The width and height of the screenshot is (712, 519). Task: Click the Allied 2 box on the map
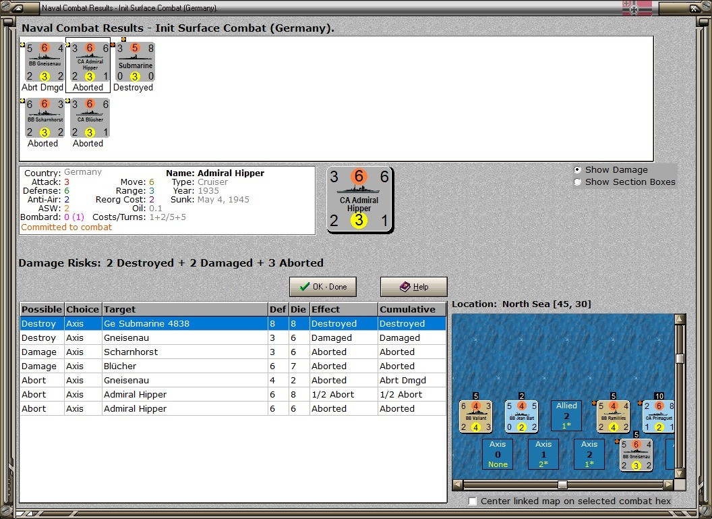click(566, 415)
